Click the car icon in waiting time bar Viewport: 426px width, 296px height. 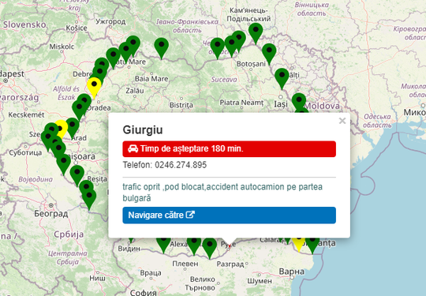pos(133,148)
